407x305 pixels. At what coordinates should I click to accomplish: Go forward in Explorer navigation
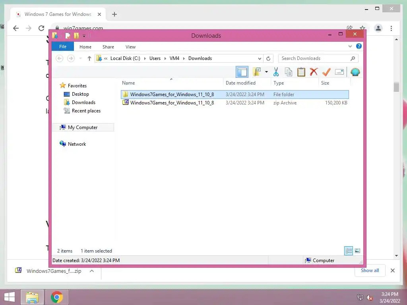[71, 59]
